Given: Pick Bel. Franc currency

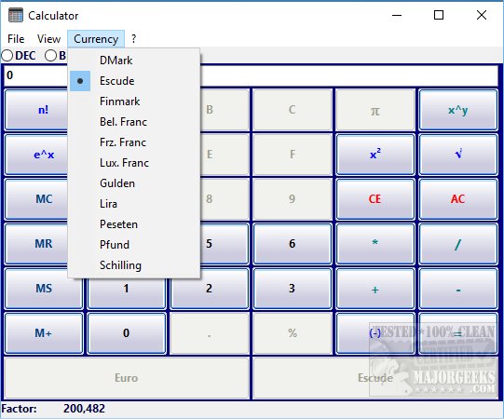Looking at the screenshot, I should (x=134, y=122).
